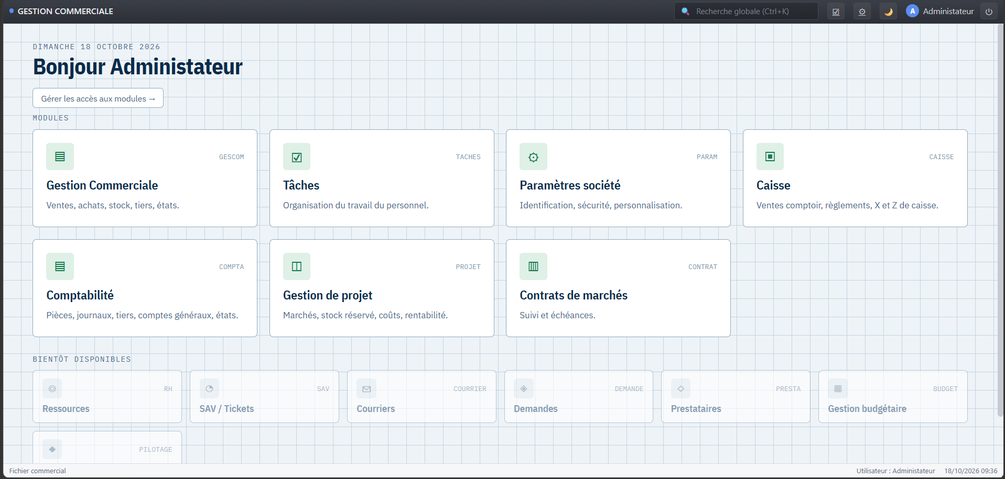
Task: Open the Gestion Commerciale module title
Action: click(x=102, y=185)
